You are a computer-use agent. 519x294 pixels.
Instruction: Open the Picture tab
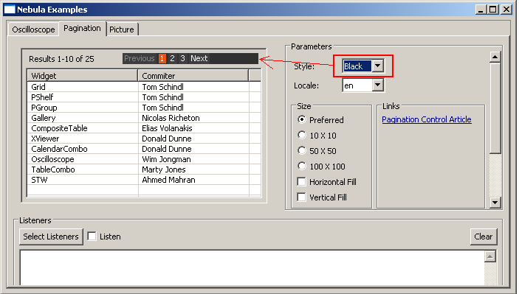tap(122, 29)
